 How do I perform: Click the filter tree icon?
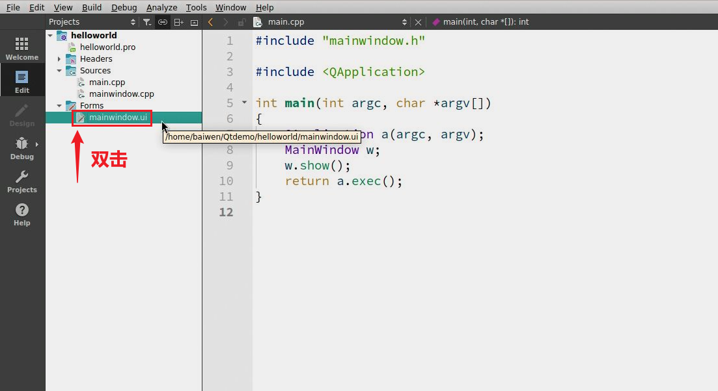[x=147, y=22]
